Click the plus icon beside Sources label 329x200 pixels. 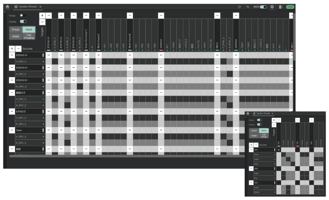point(12,49)
